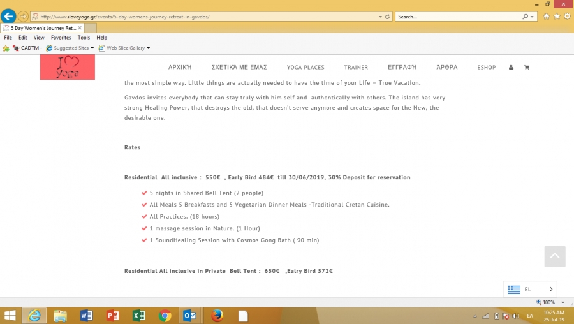Go to the YOGA PLACES page
574x324 pixels.
(305, 67)
